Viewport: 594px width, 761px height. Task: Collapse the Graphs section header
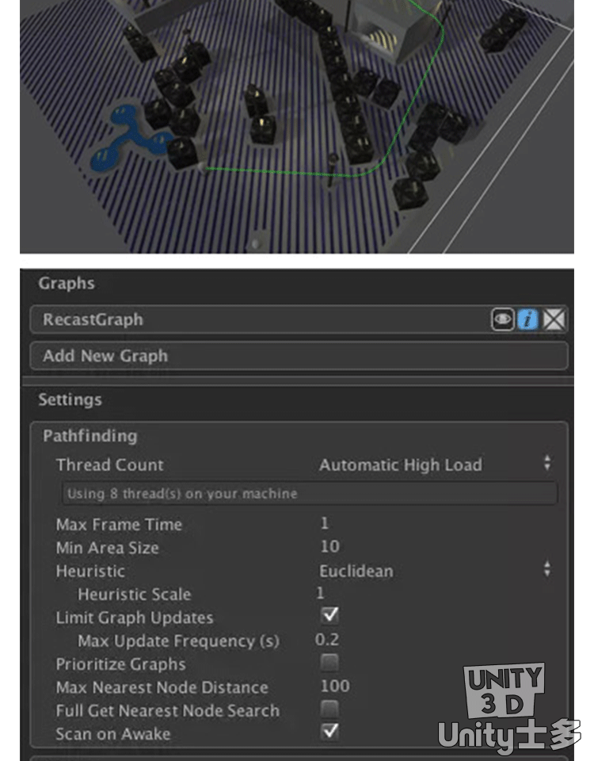(x=67, y=283)
